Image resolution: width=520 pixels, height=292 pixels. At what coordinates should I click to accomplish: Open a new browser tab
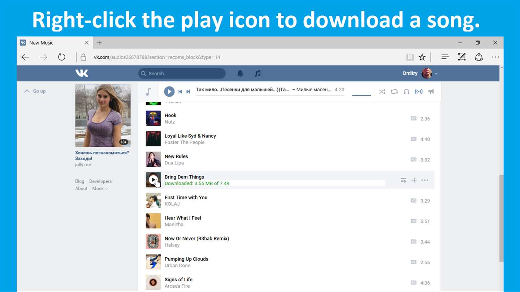tap(99, 43)
